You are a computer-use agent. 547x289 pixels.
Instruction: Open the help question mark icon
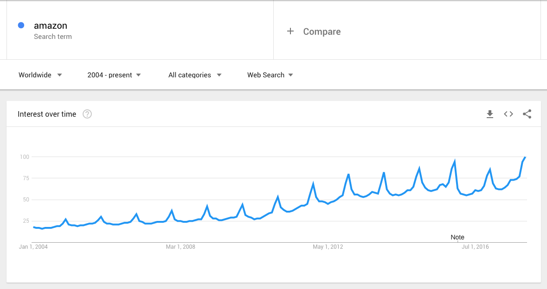point(87,114)
